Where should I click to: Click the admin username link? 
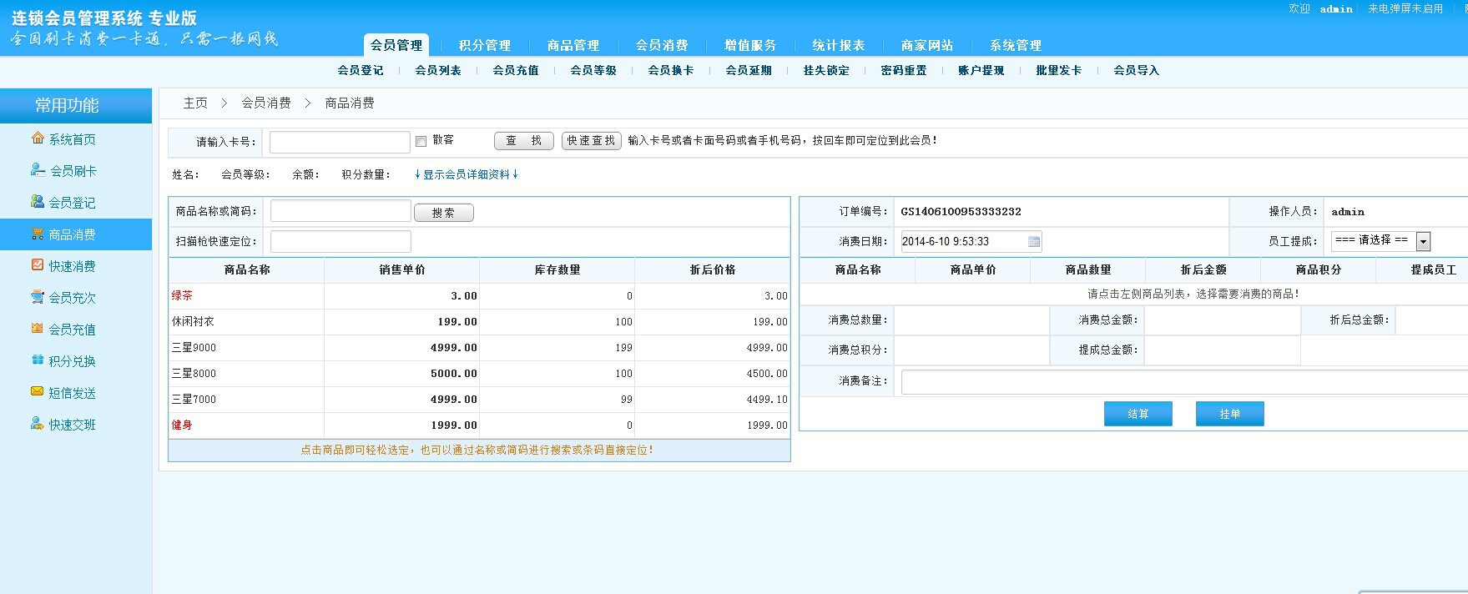[x=1336, y=8]
